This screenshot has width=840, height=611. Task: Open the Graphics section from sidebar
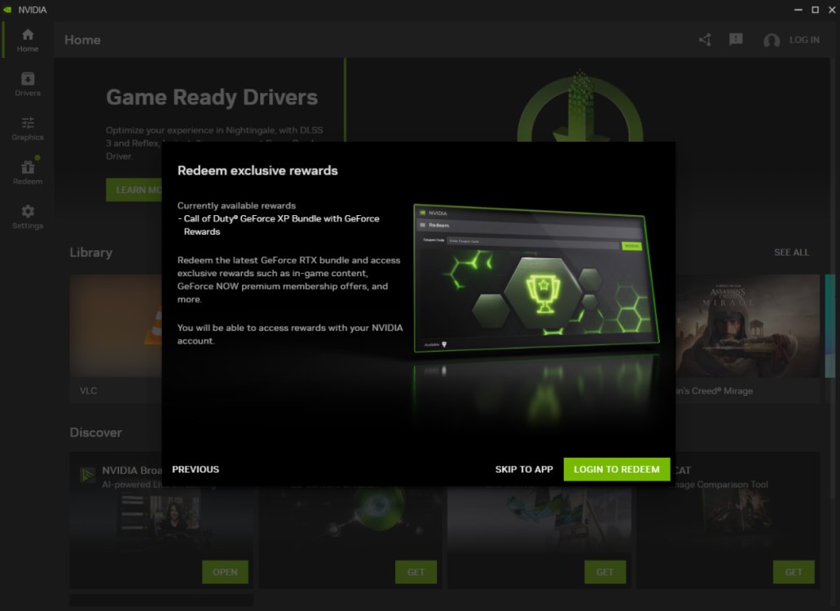(27, 126)
